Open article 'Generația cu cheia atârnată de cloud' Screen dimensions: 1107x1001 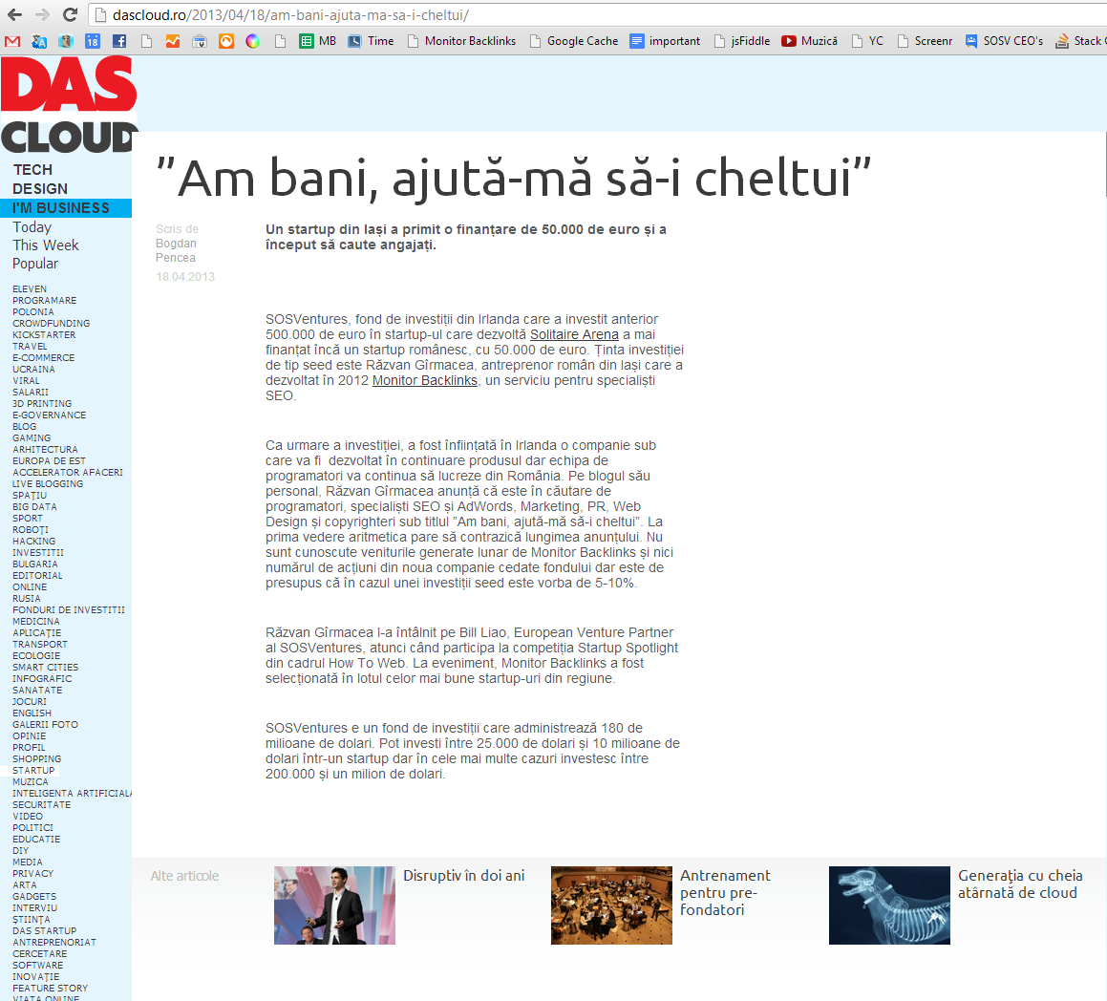(1020, 884)
